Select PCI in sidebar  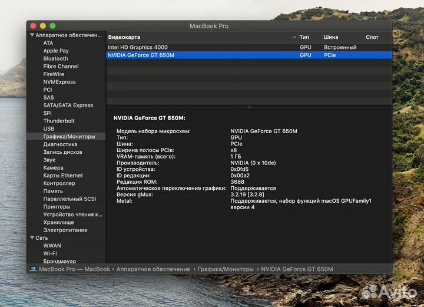[48, 90]
